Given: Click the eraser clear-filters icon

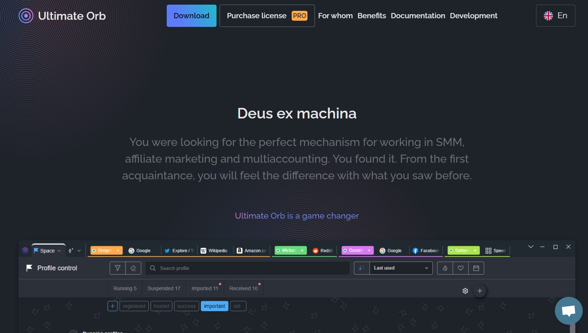Looking at the screenshot, I should tap(133, 268).
